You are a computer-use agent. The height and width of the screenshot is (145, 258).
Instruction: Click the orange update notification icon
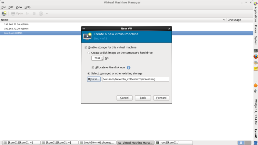pos(256,85)
